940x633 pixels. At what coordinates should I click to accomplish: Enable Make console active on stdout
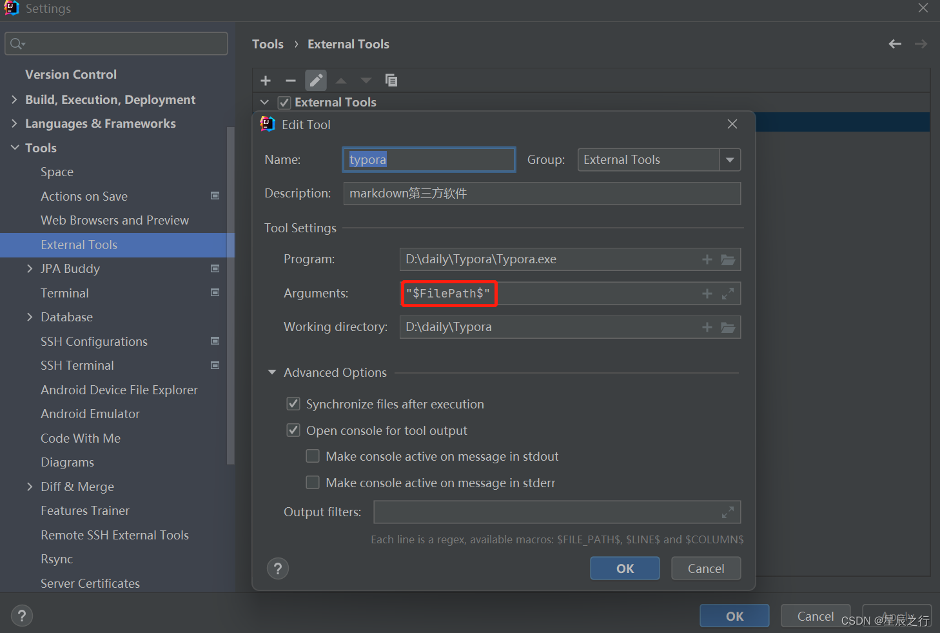[313, 456]
